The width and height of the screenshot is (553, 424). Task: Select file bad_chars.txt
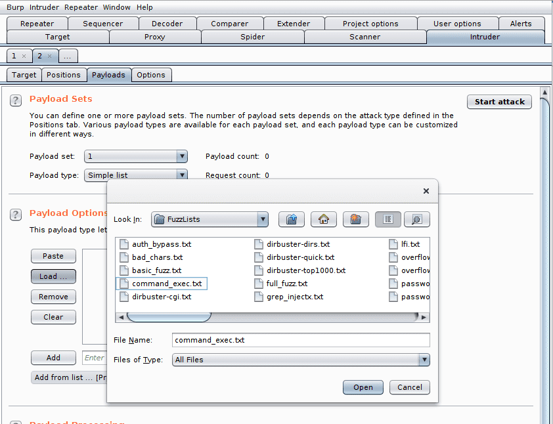tap(151, 257)
